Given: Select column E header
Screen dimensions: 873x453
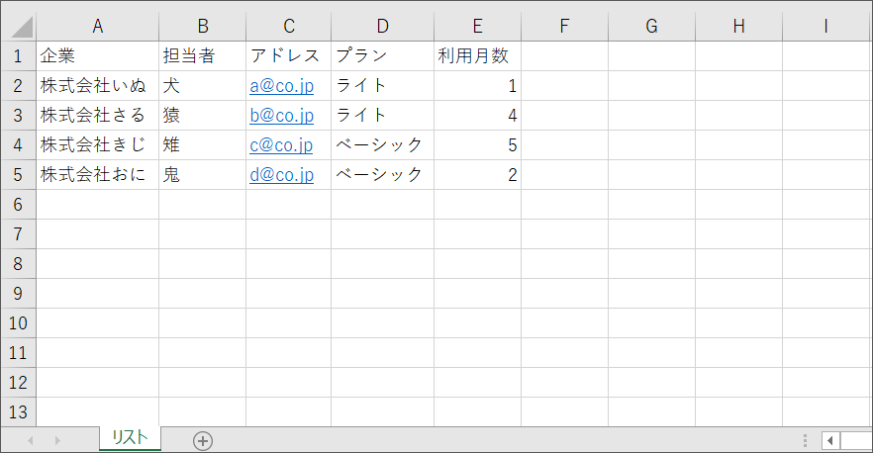Looking at the screenshot, I should (x=477, y=27).
